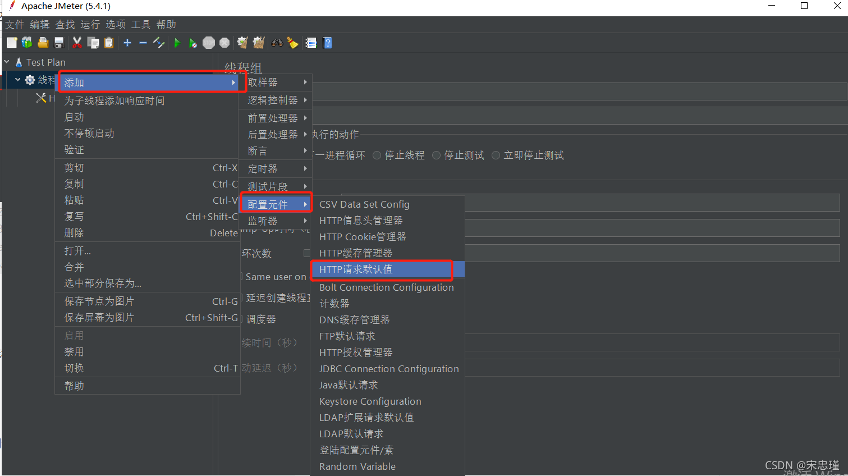Select 添加 in context menu
This screenshot has height=476, width=848.
(x=148, y=83)
